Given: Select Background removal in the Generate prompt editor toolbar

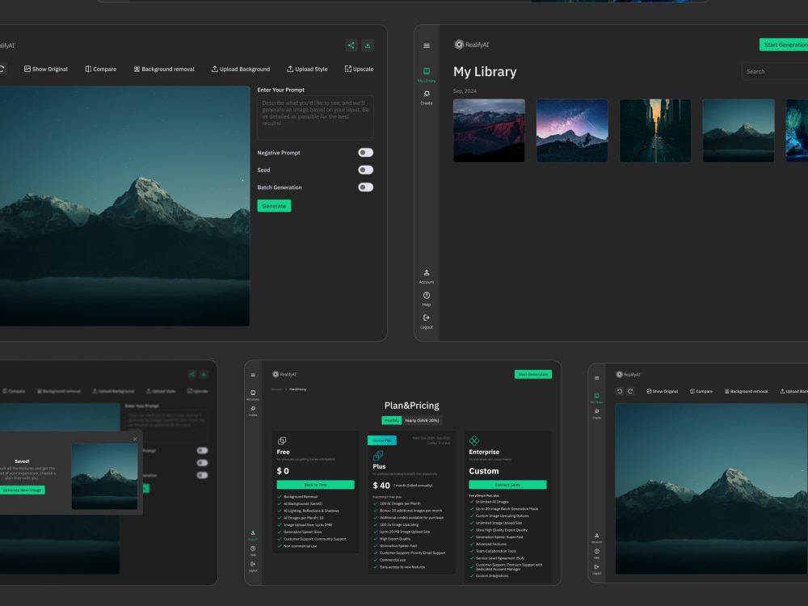Looking at the screenshot, I should tap(164, 69).
